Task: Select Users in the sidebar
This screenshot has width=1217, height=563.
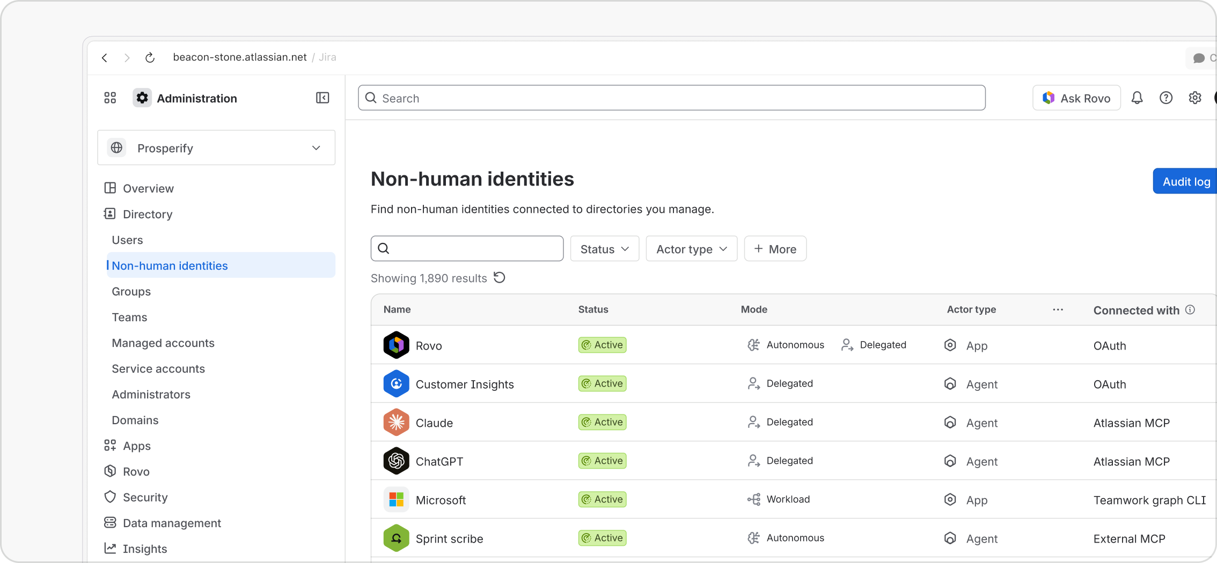Action: tap(127, 240)
